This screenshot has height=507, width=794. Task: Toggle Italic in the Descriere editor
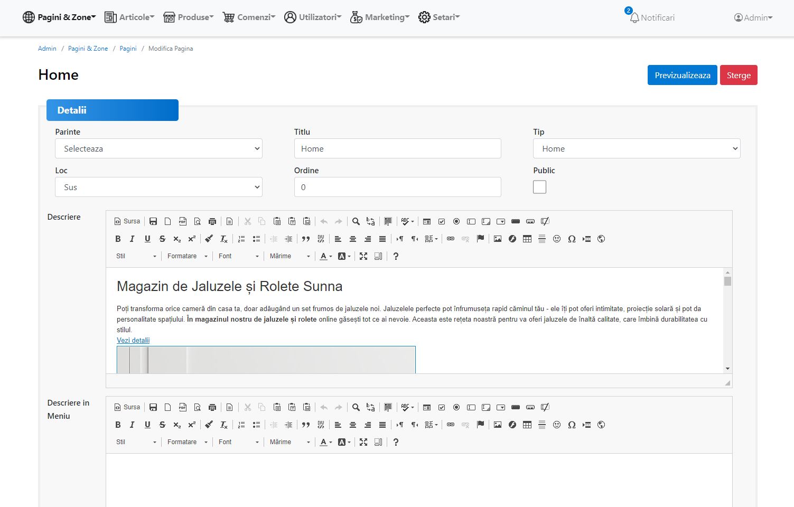click(x=133, y=239)
